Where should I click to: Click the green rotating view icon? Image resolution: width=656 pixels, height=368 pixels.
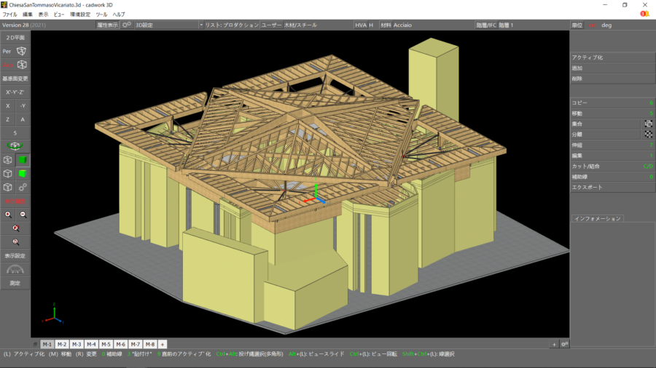15,146
